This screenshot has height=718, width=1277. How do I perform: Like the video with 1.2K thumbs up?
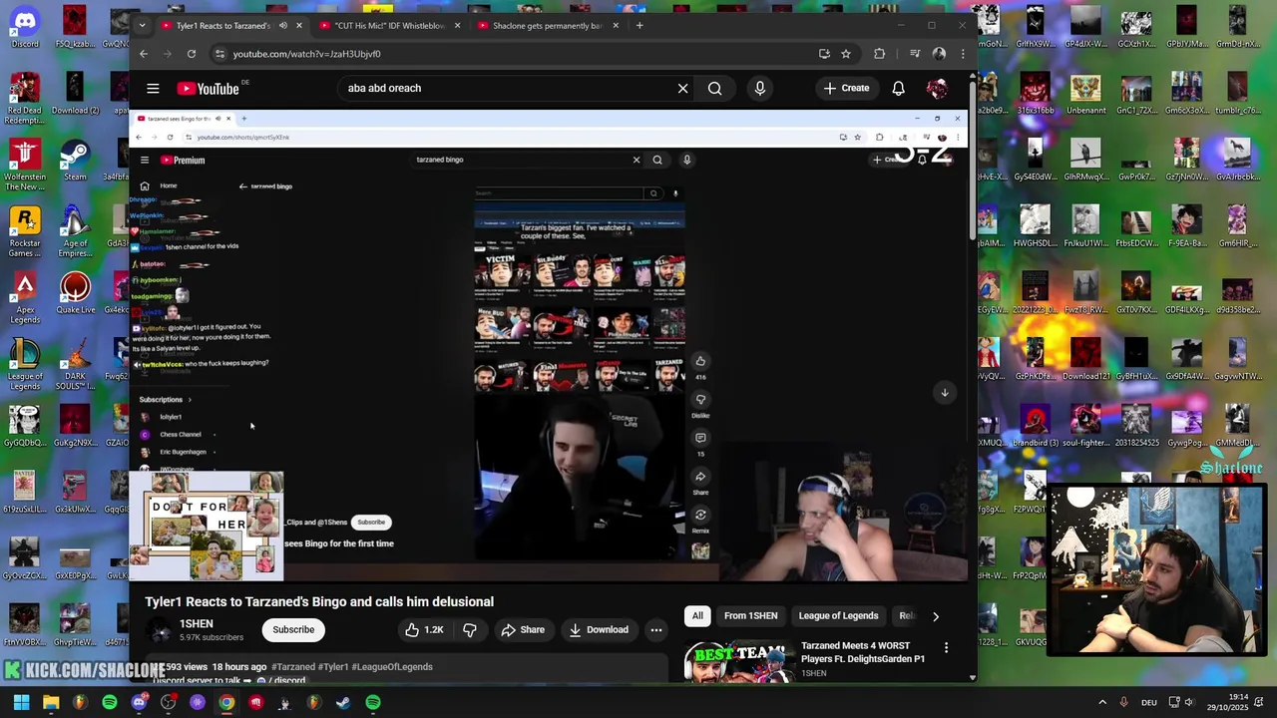click(424, 630)
